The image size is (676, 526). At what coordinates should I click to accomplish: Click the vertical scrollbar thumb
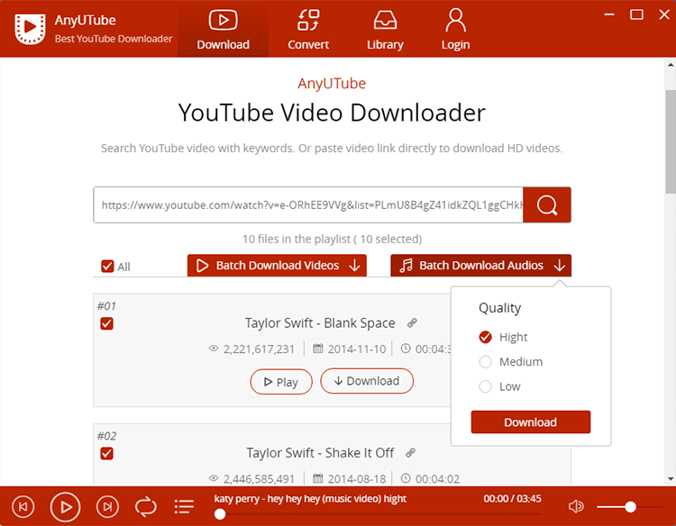[x=671, y=141]
